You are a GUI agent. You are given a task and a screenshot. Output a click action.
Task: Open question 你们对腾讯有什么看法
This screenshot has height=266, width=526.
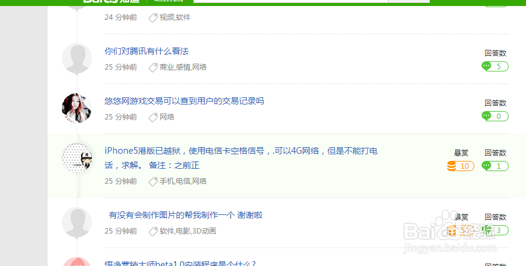pyautogui.click(x=147, y=51)
